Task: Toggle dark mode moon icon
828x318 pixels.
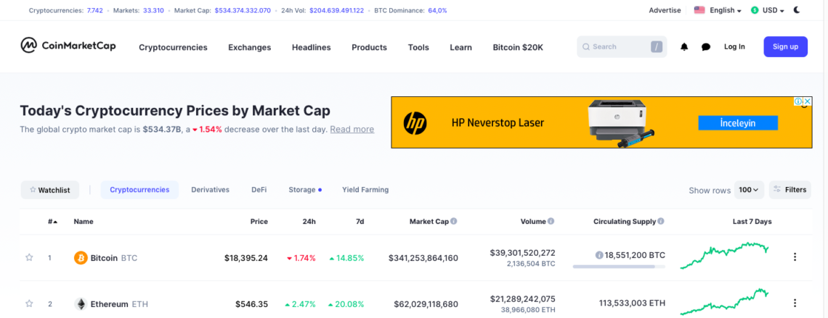Action: [x=797, y=10]
